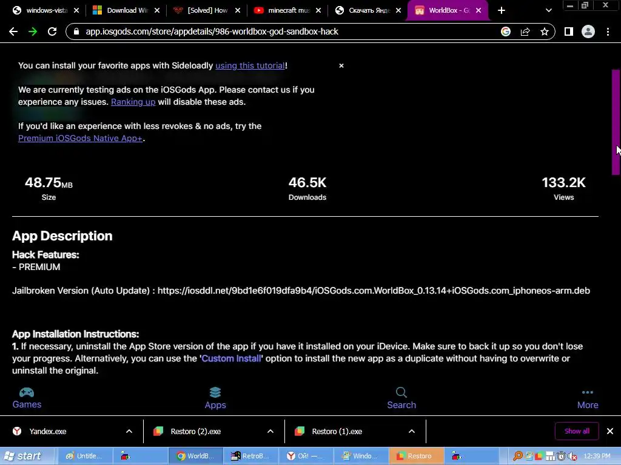Switch to the windows-vista tab
The image size is (621, 465).
[x=46, y=11]
